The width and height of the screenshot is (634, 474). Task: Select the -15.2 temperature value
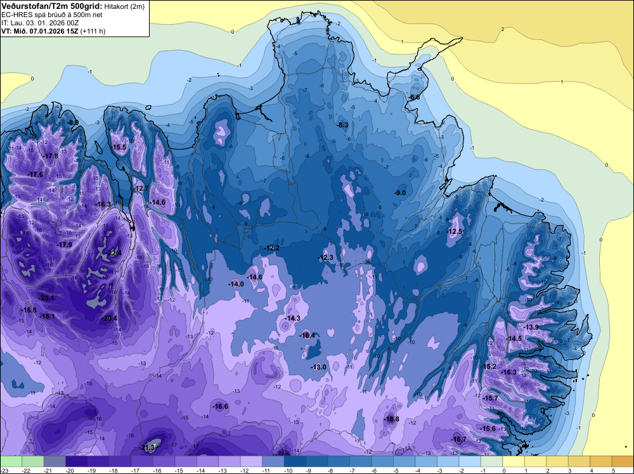point(489,366)
